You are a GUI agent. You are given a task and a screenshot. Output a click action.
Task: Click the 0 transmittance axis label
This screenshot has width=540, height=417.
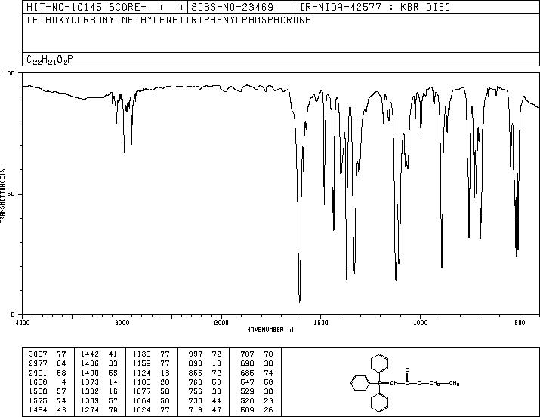pos(13,314)
